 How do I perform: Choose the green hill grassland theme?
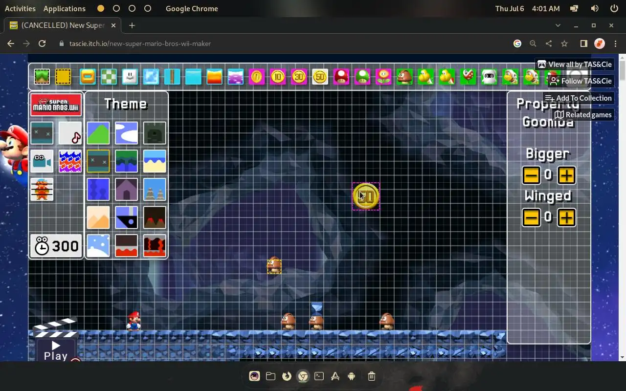98,133
